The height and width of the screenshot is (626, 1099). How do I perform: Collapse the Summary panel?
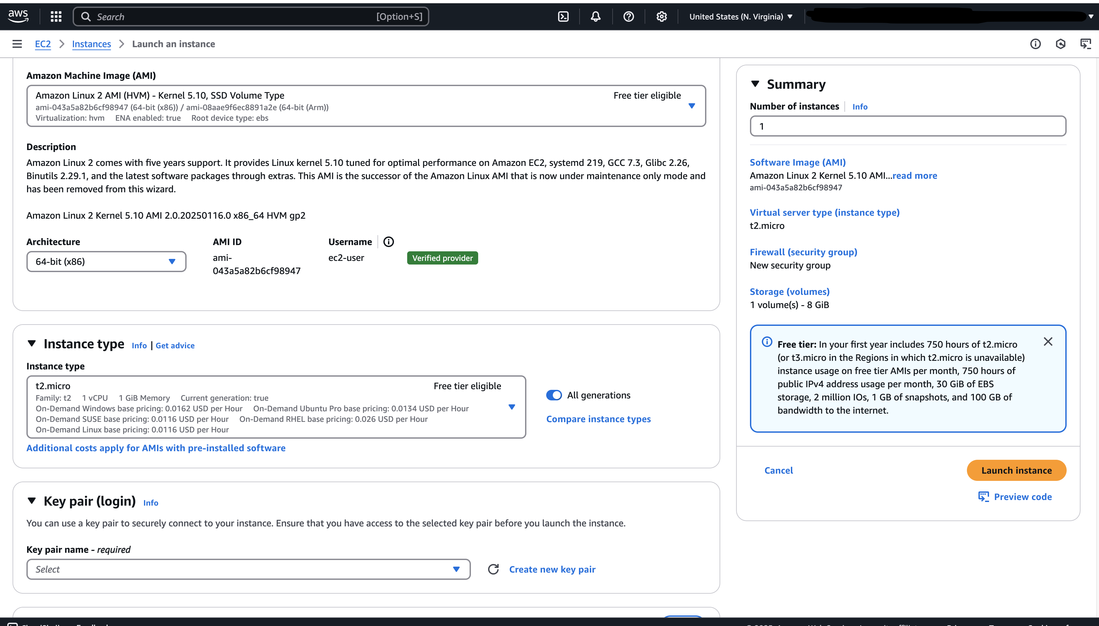[755, 84]
